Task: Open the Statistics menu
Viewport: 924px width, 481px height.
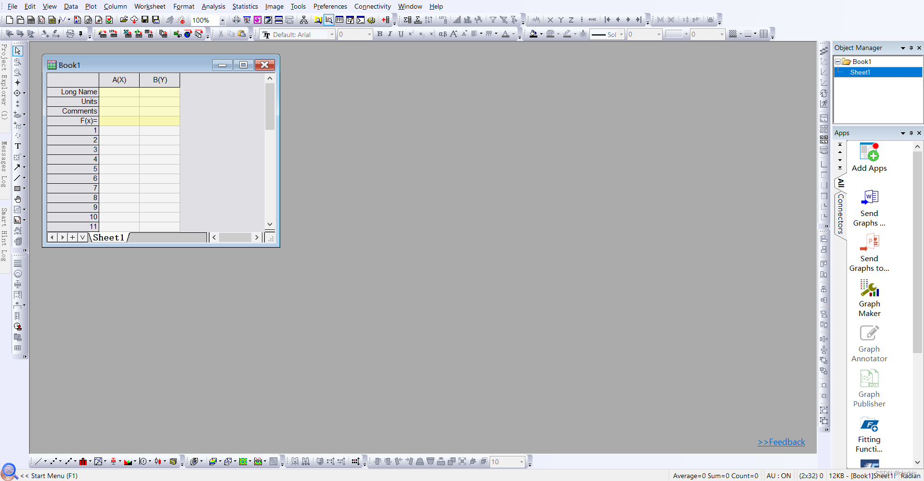Action: (245, 6)
